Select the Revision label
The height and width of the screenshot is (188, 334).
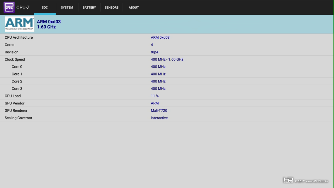click(x=11, y=52)
